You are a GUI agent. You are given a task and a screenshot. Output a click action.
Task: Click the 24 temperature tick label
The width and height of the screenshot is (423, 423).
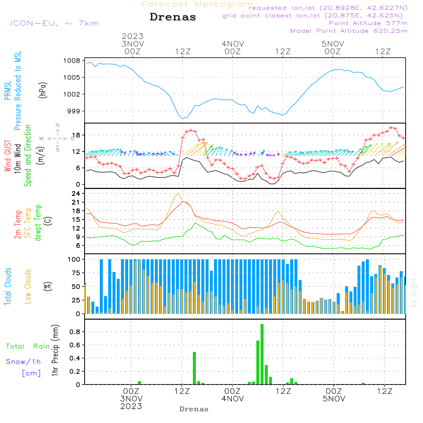[x=76, y=193]
